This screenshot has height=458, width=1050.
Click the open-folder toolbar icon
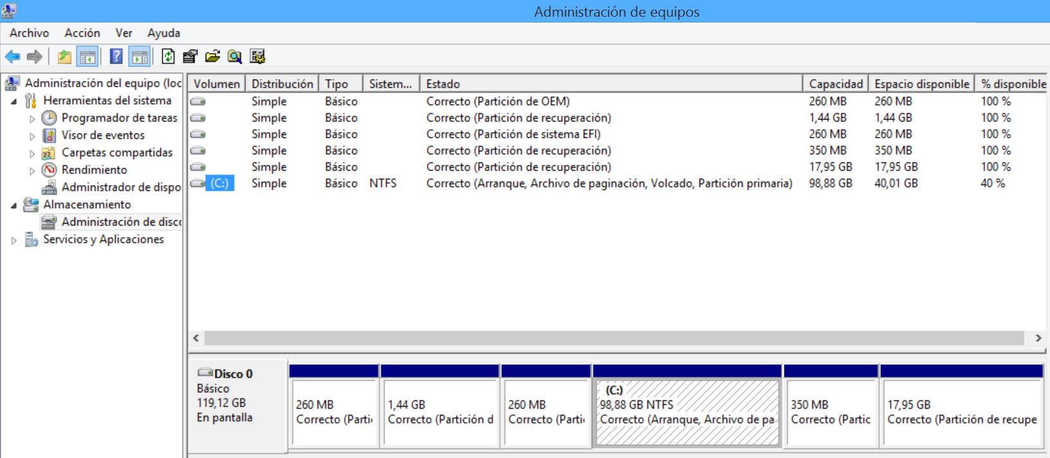212,57
